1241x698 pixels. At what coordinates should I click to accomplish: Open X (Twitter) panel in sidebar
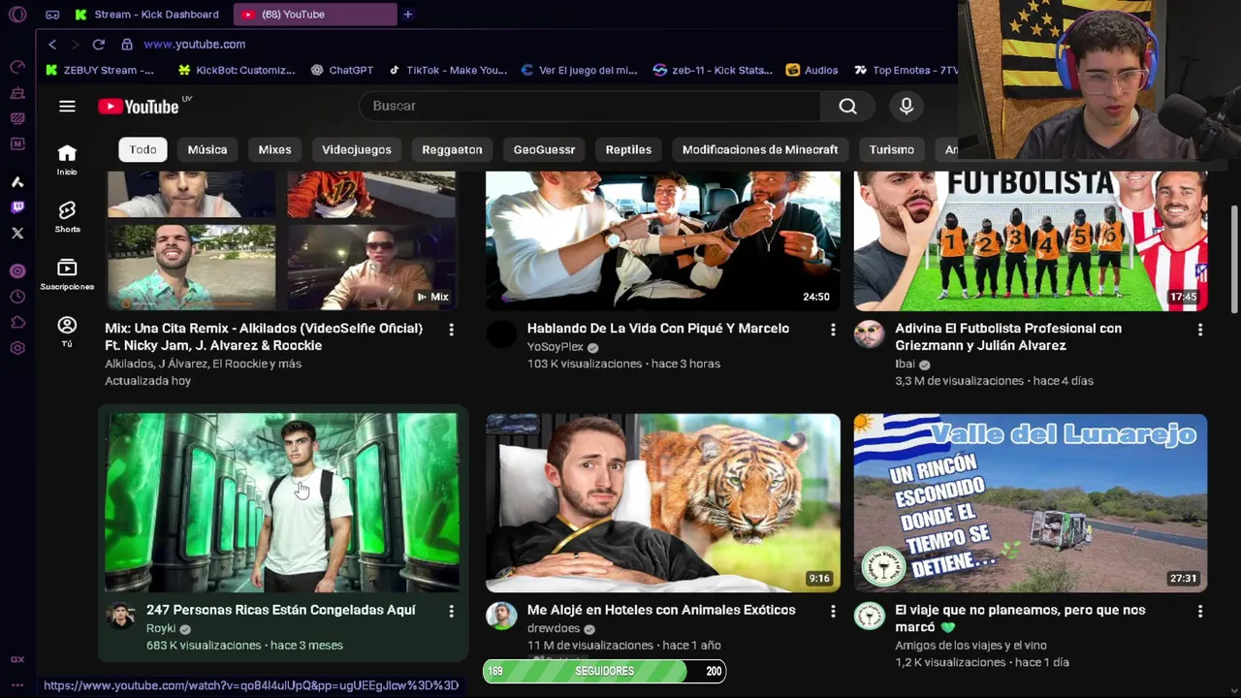point(17,234)
